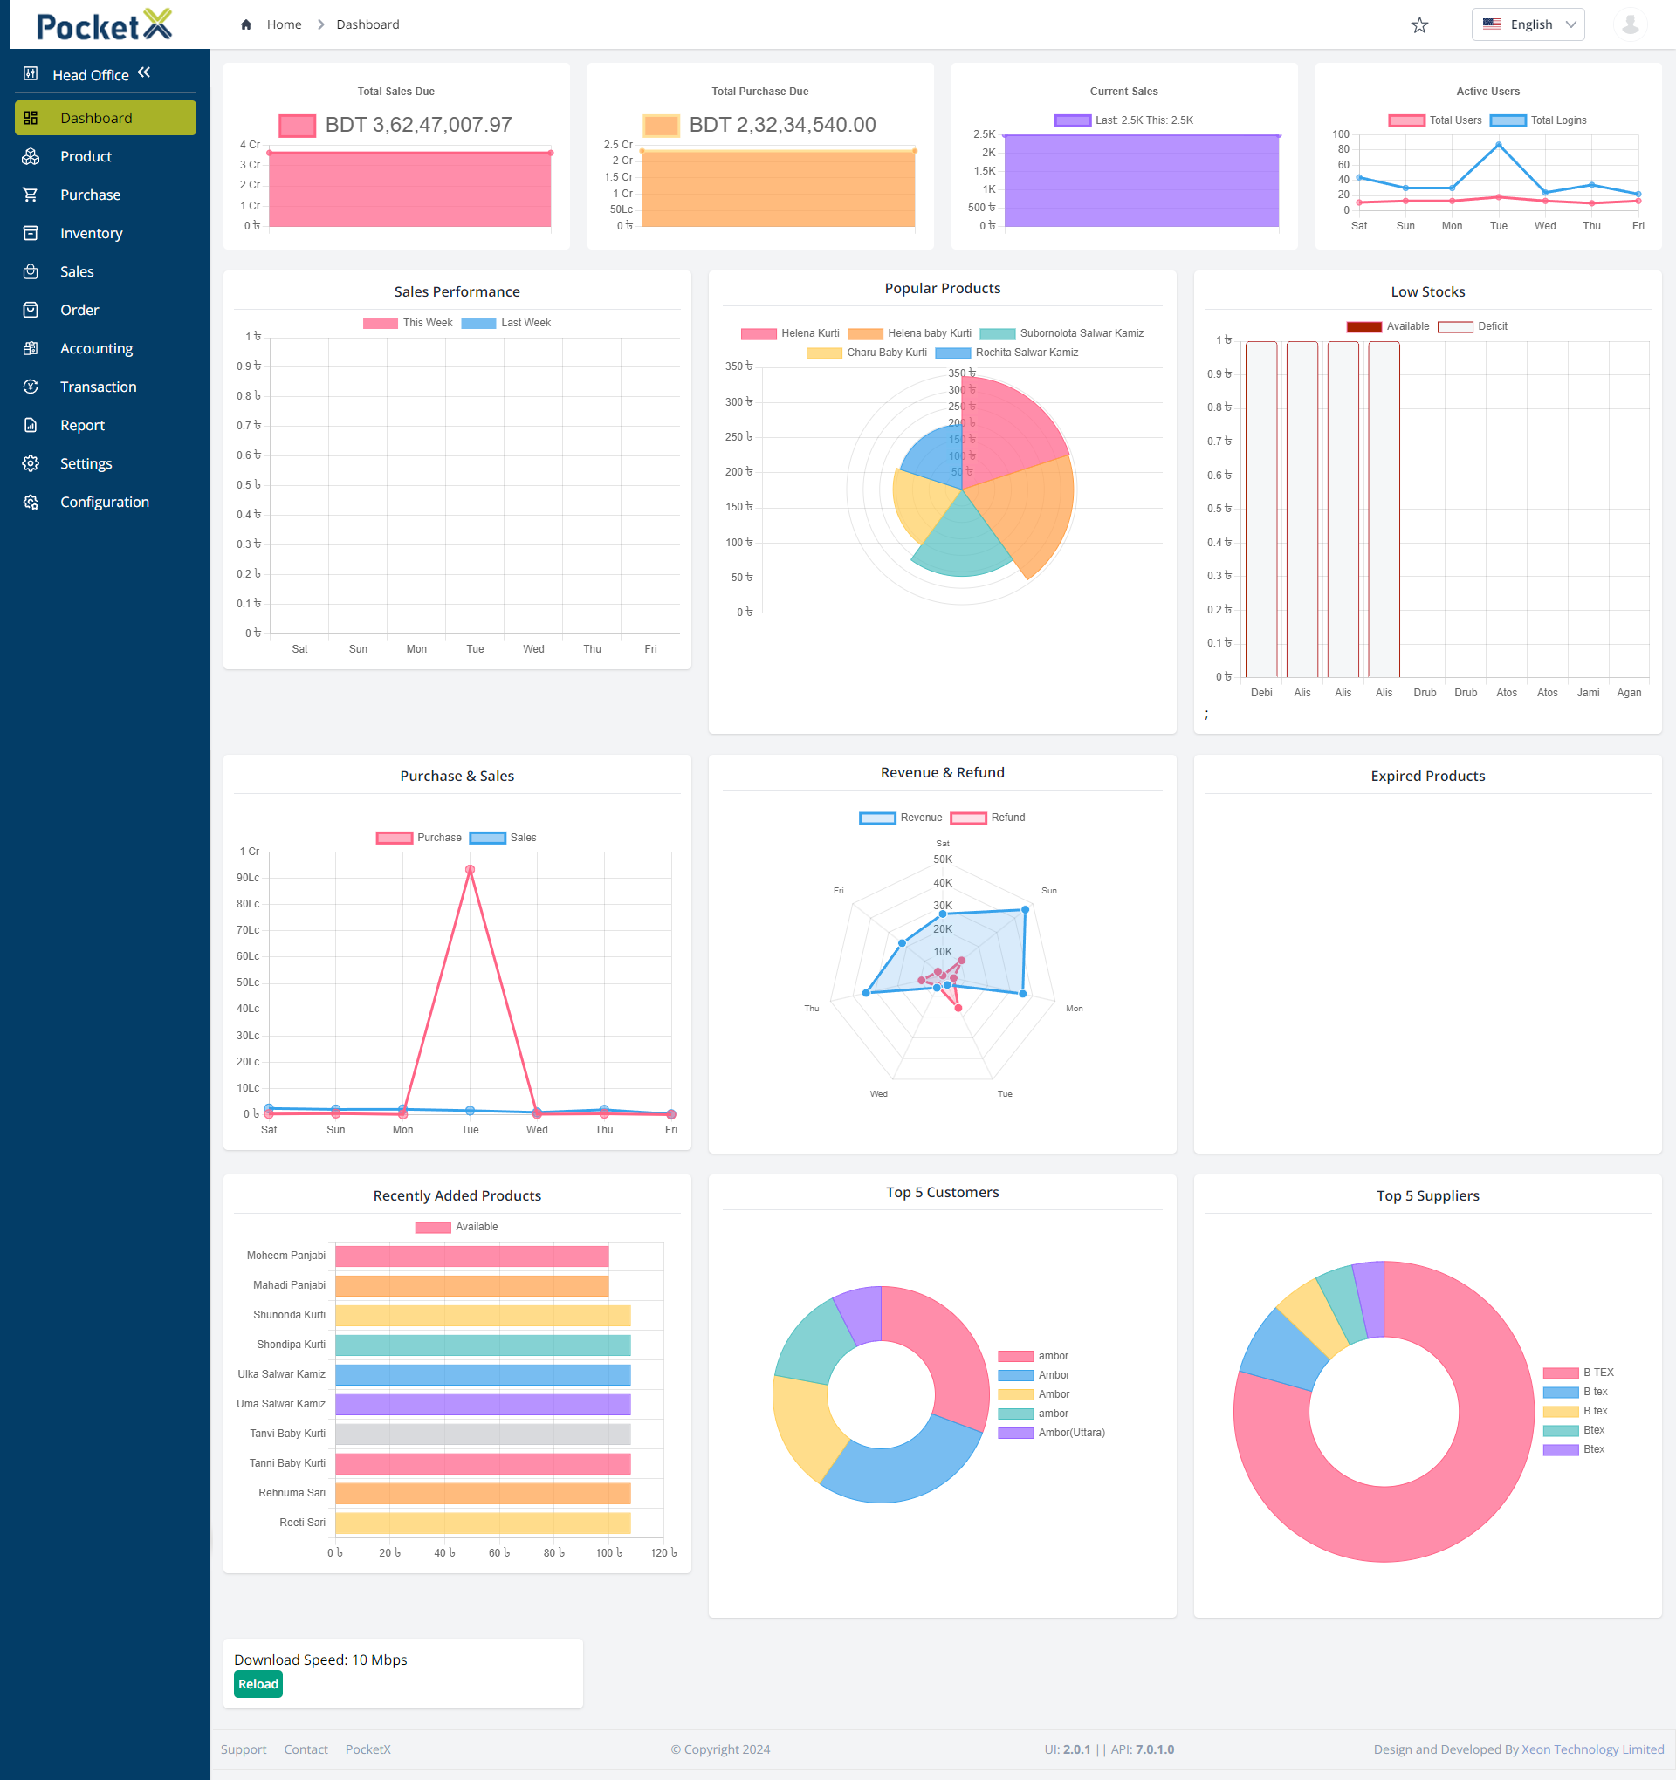Toggle the Total Logins legend in Active Users
The height and width of the screenshot is (1780, 1676).
[x=1538, y=121]
